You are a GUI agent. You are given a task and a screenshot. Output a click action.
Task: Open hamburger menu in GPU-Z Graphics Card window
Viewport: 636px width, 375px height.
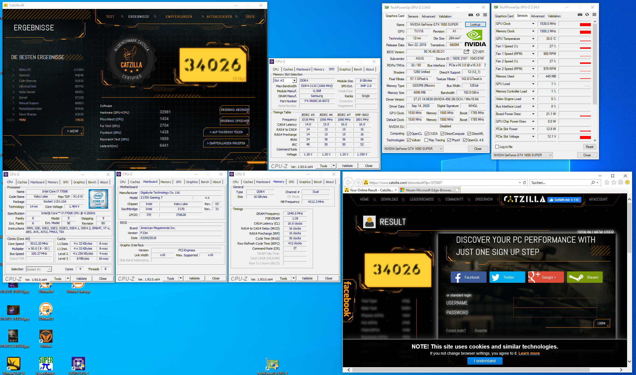pos(485,15)
